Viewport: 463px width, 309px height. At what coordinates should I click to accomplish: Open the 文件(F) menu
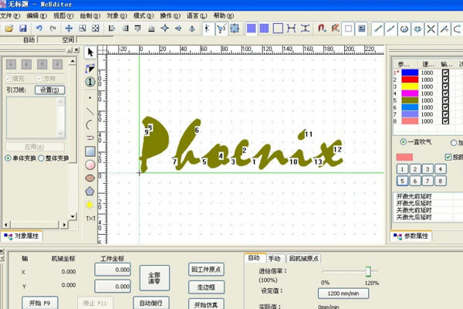coord(11,15)
